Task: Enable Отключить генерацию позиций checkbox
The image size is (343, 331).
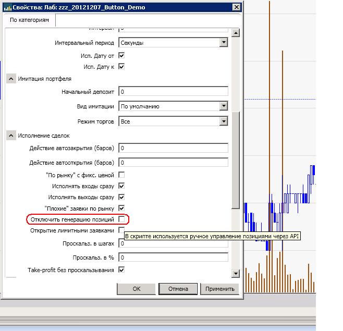Action: [x=121, y=219]
